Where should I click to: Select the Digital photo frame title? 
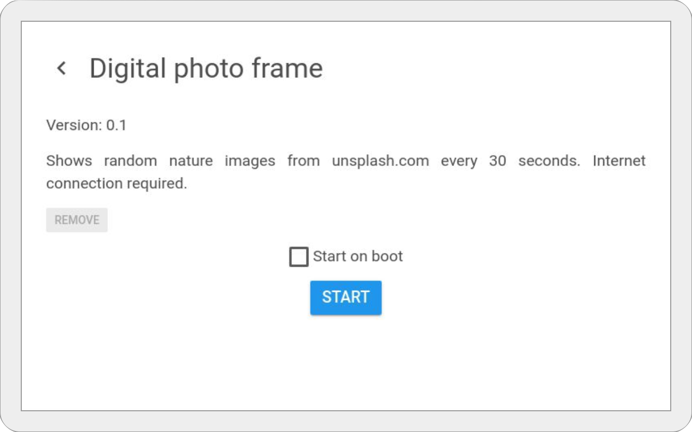click(206, 68)
